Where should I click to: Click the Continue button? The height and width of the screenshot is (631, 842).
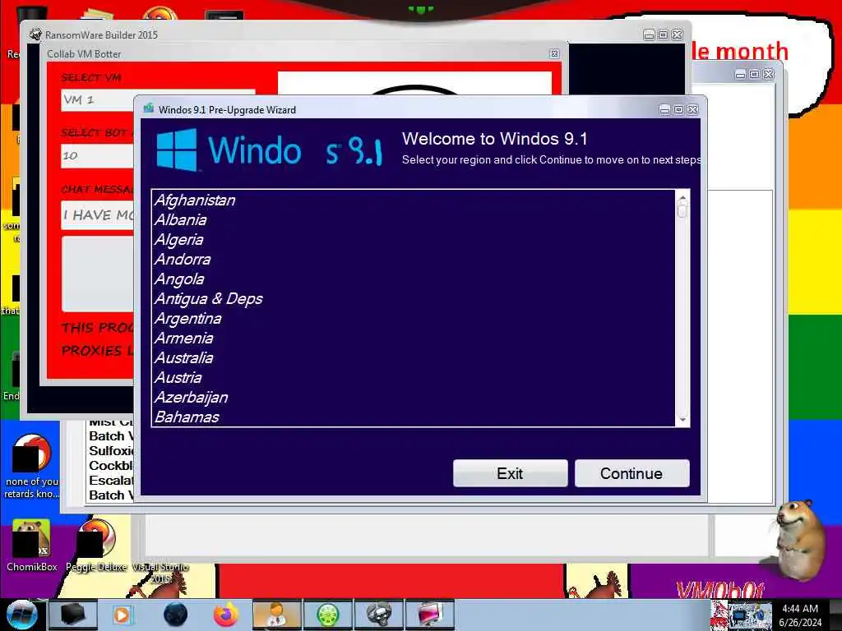631,473
